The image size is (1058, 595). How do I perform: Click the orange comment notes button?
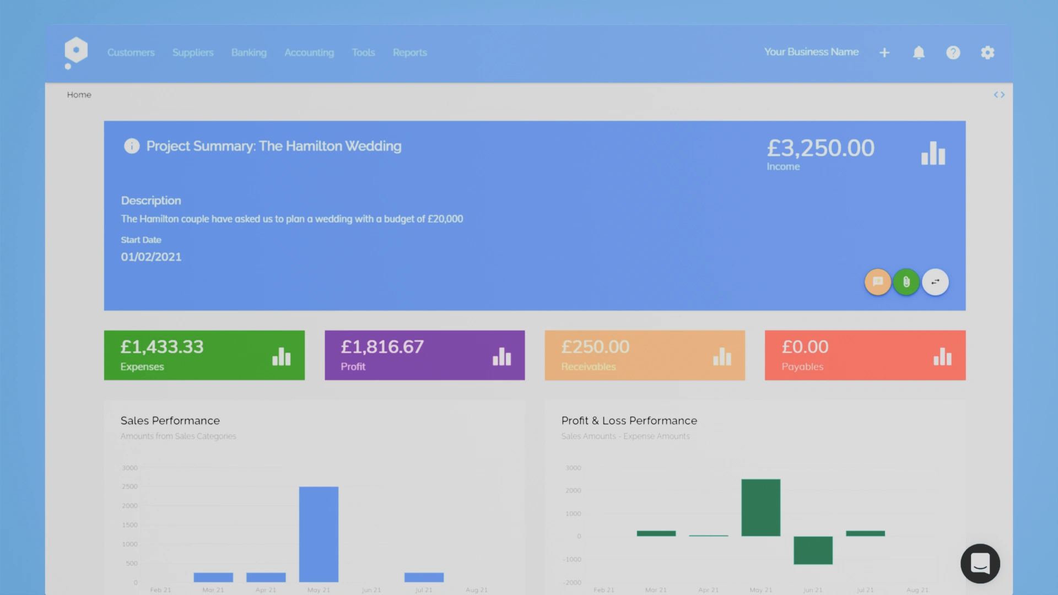click(x=878, y=282)
